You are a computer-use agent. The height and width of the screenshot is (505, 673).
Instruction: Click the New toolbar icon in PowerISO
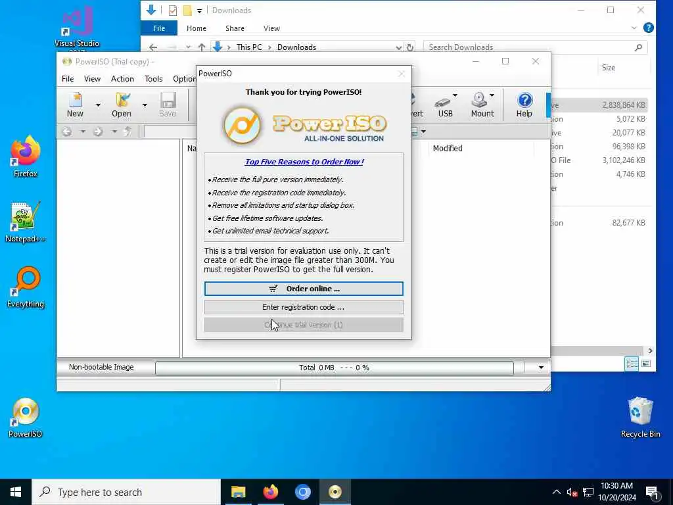pyautogui.click(x=75, y=105)
